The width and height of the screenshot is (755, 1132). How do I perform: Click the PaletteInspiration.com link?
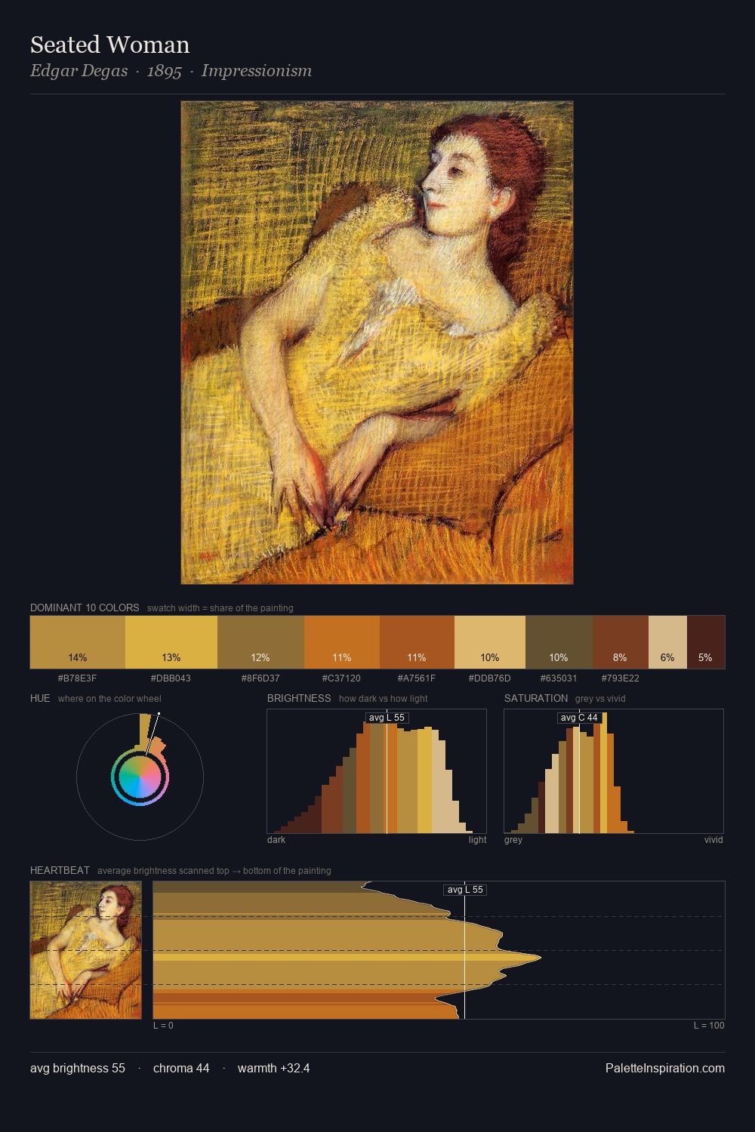[665, 1068]
